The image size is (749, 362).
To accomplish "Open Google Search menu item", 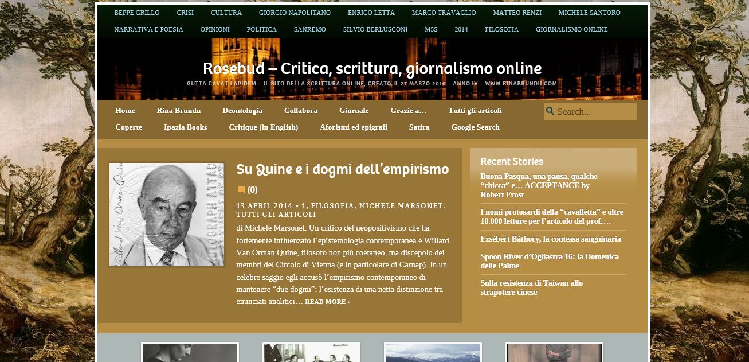I will pyautogui.click(x=475, y=127).
